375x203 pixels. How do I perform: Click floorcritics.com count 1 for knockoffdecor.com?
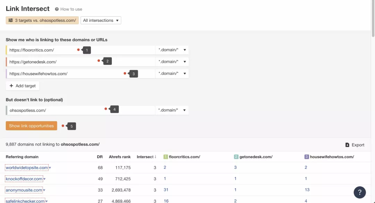point(165,179)
